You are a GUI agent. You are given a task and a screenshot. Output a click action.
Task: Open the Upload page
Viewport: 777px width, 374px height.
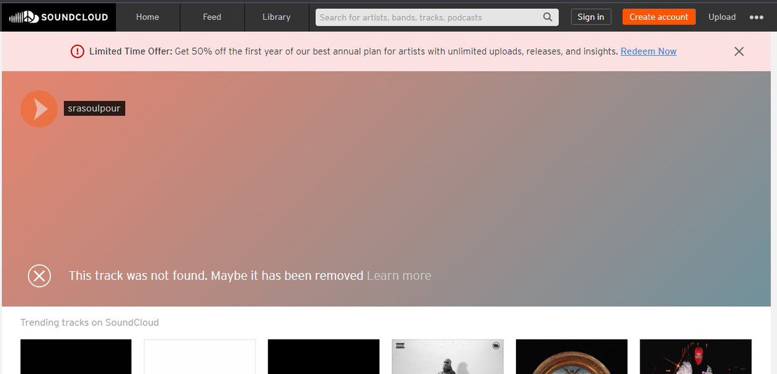722,17
